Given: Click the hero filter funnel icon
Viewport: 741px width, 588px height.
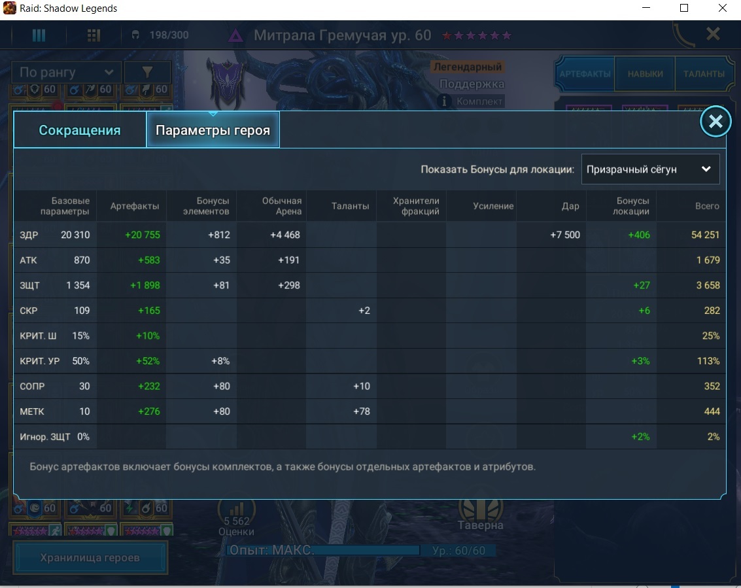Looking at the screenshot, I should 147,73.
